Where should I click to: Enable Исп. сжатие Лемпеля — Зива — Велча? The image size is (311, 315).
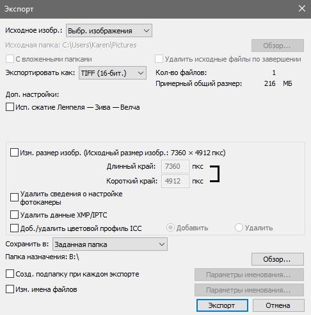pos(10,107)
